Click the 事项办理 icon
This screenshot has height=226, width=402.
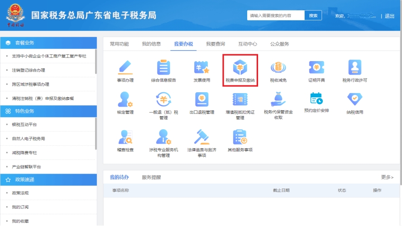(125, 68)
